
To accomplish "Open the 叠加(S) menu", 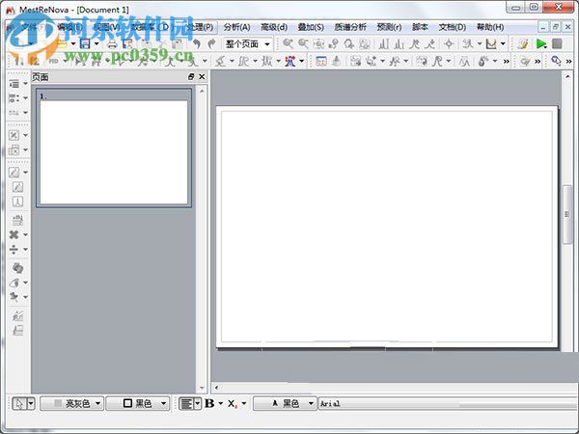I will 311,27.
